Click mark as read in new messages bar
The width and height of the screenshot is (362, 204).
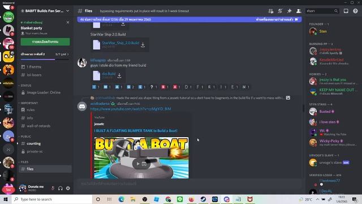(277, 19)
